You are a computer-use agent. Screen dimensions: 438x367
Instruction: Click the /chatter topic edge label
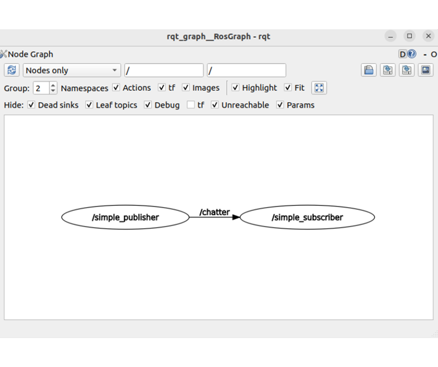click(x=214, y=212)
